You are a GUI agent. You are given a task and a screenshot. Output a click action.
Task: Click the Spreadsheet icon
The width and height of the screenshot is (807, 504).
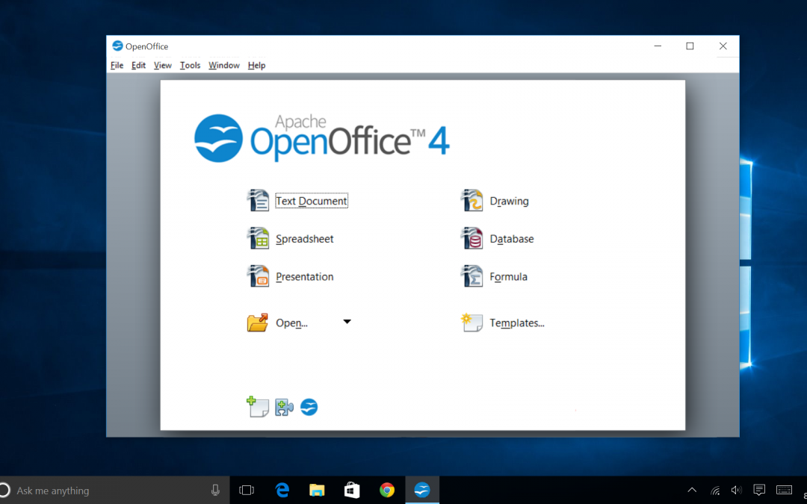pos(258,239)
